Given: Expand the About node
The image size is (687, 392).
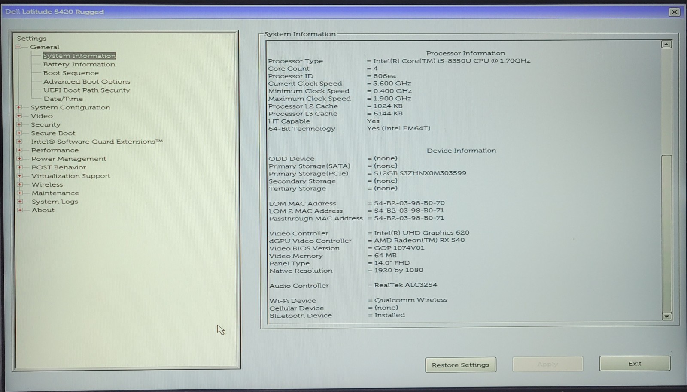Looking at the screenshot, I should [20, 210].
